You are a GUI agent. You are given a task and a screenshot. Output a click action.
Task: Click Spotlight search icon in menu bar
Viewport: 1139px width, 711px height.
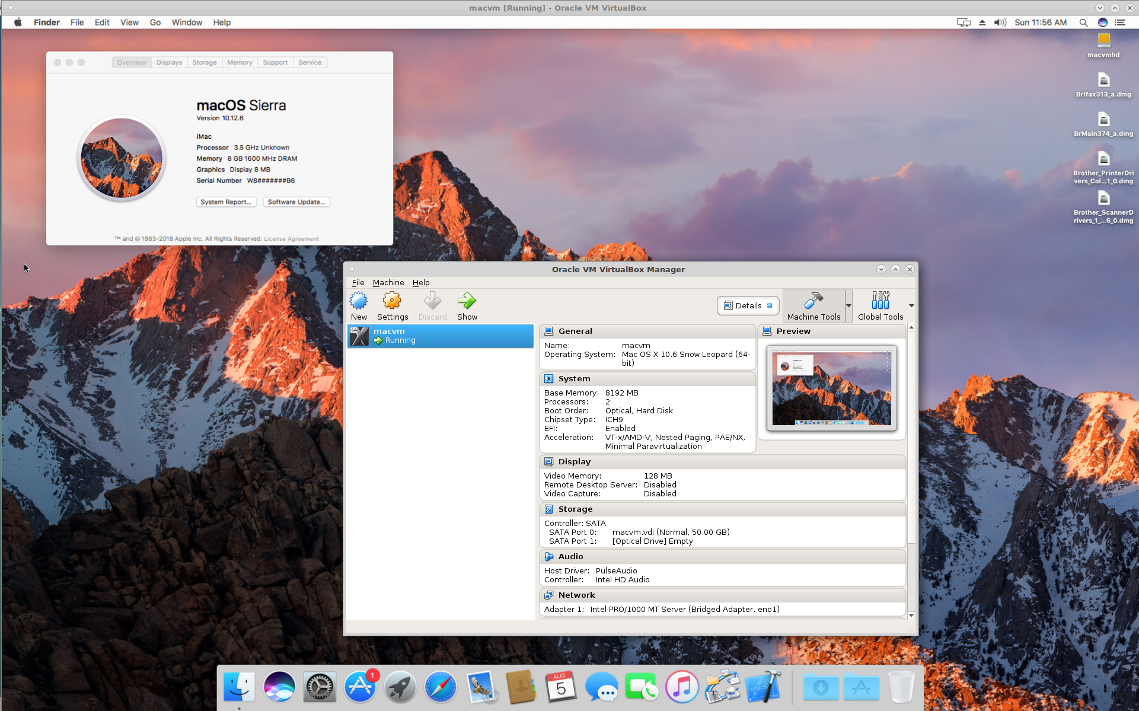(1083, 23)
